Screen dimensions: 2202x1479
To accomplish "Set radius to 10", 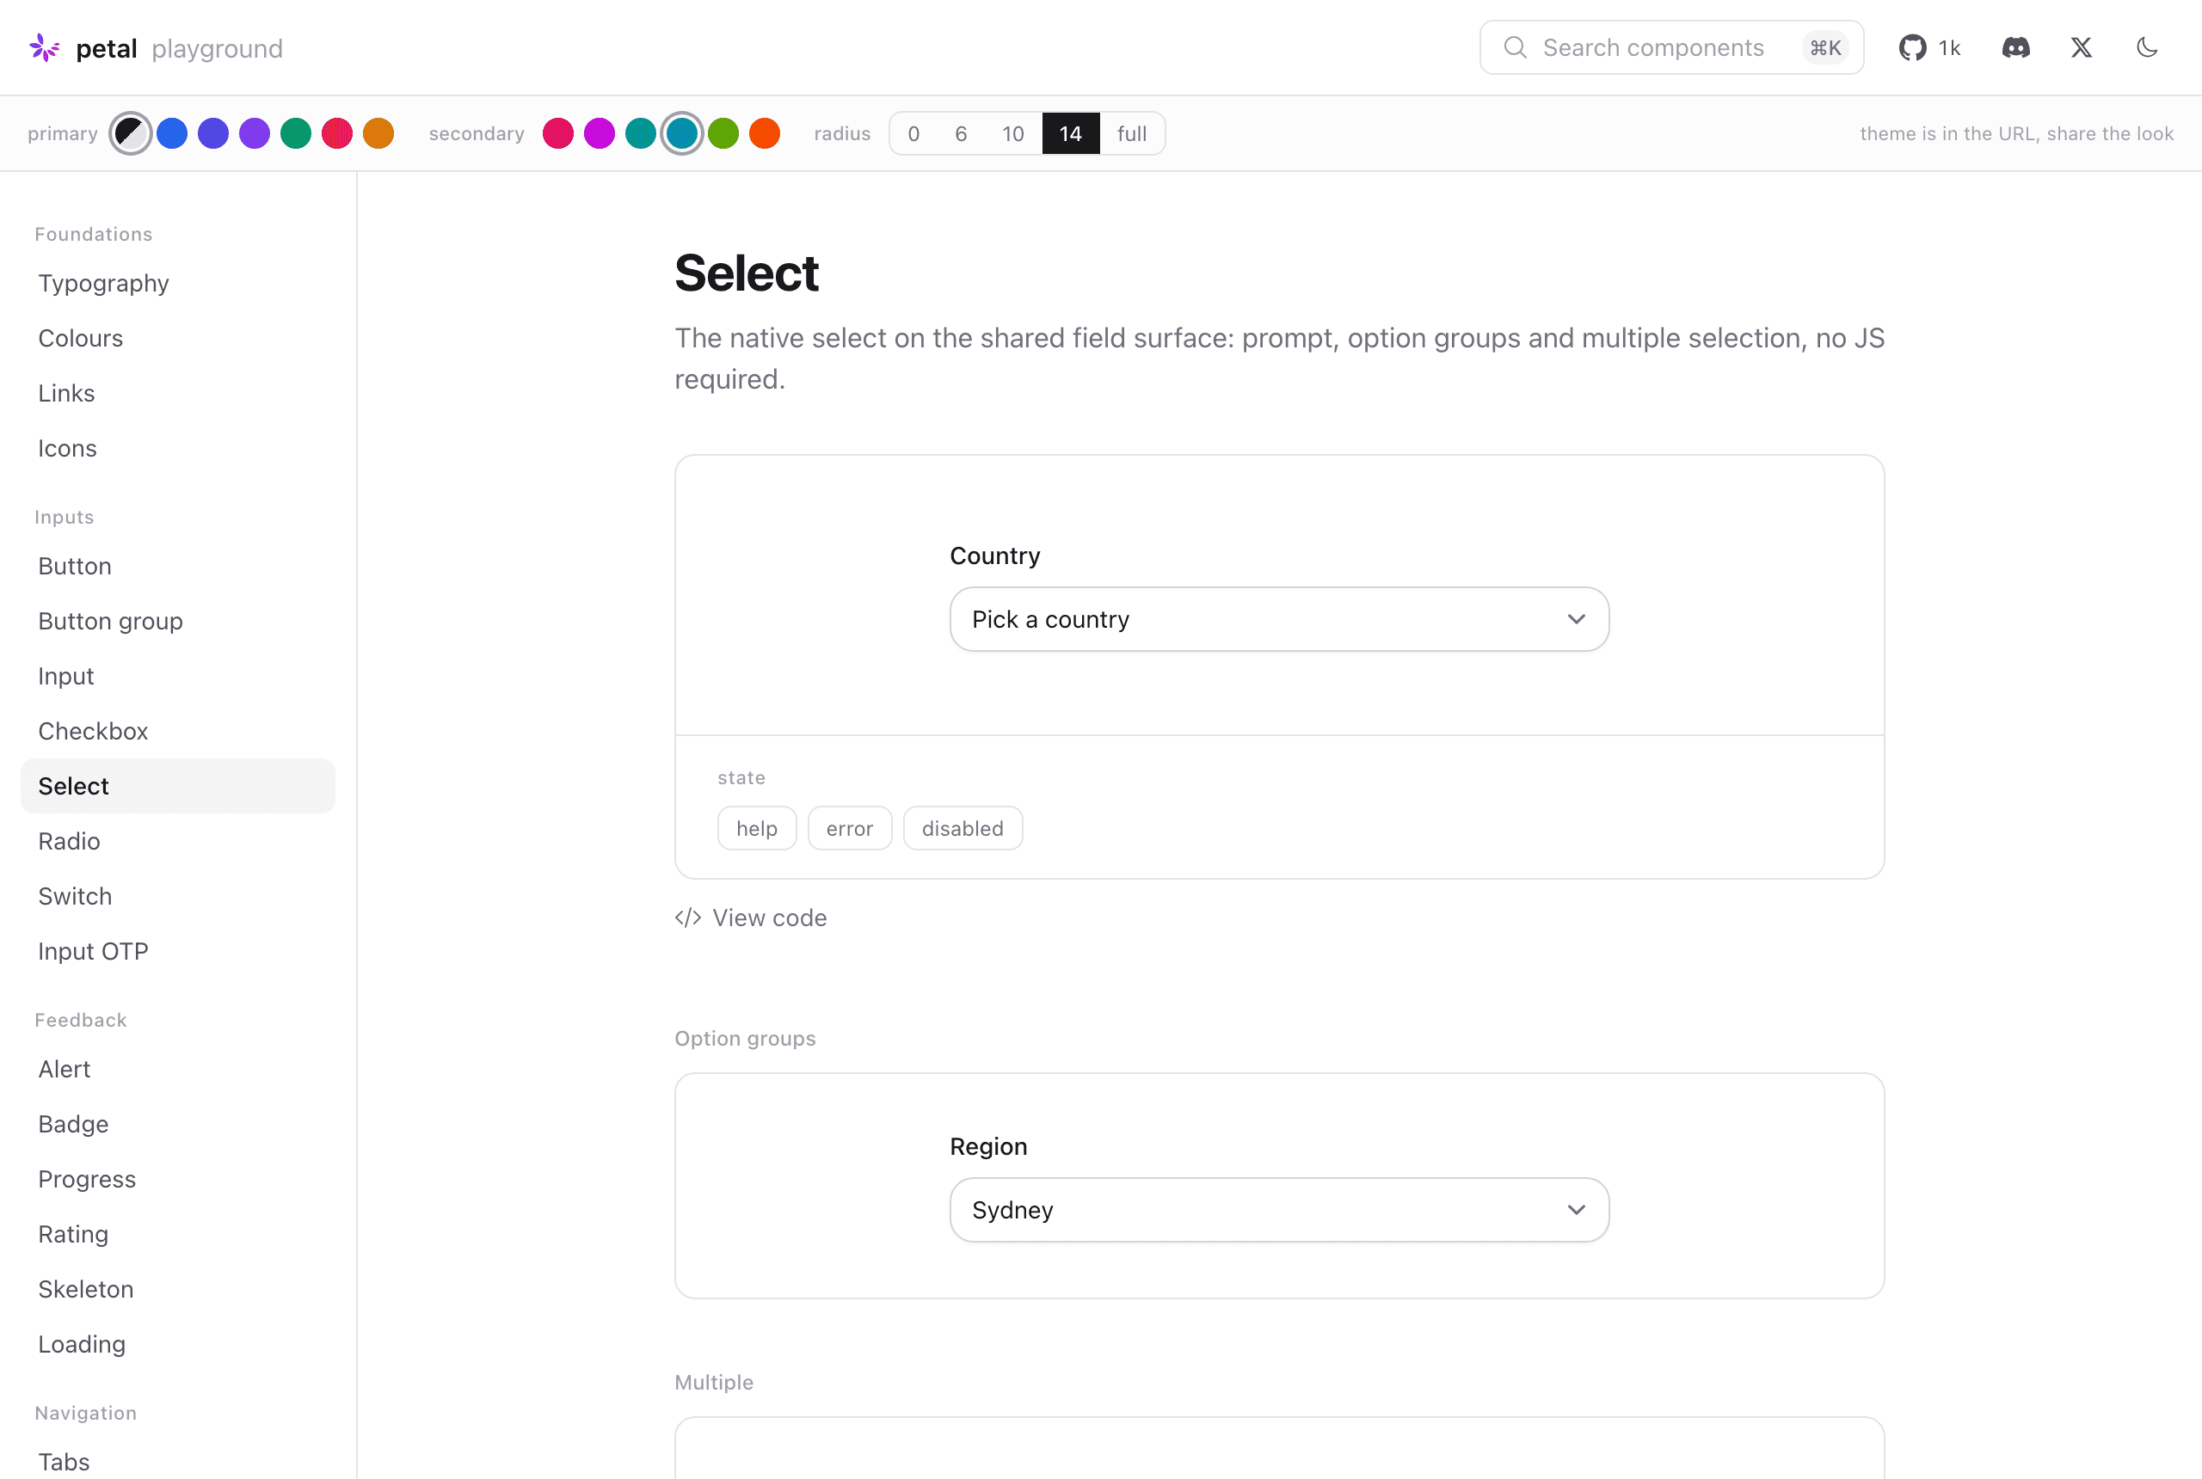I will pyautogui.click(x=1013, y=134).
